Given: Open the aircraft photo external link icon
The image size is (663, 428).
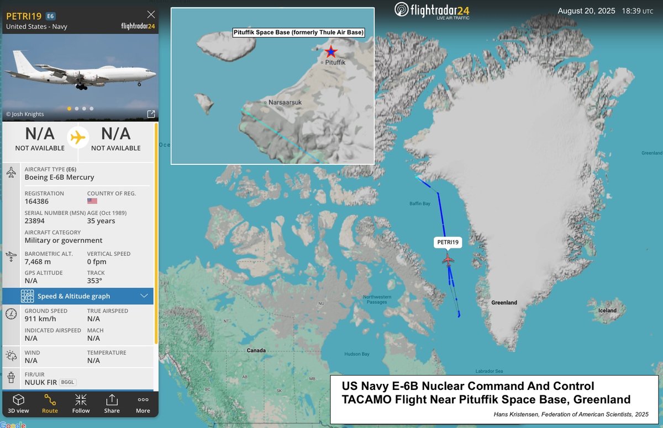Looking at the screenshot, I should (x=151, y=114).
